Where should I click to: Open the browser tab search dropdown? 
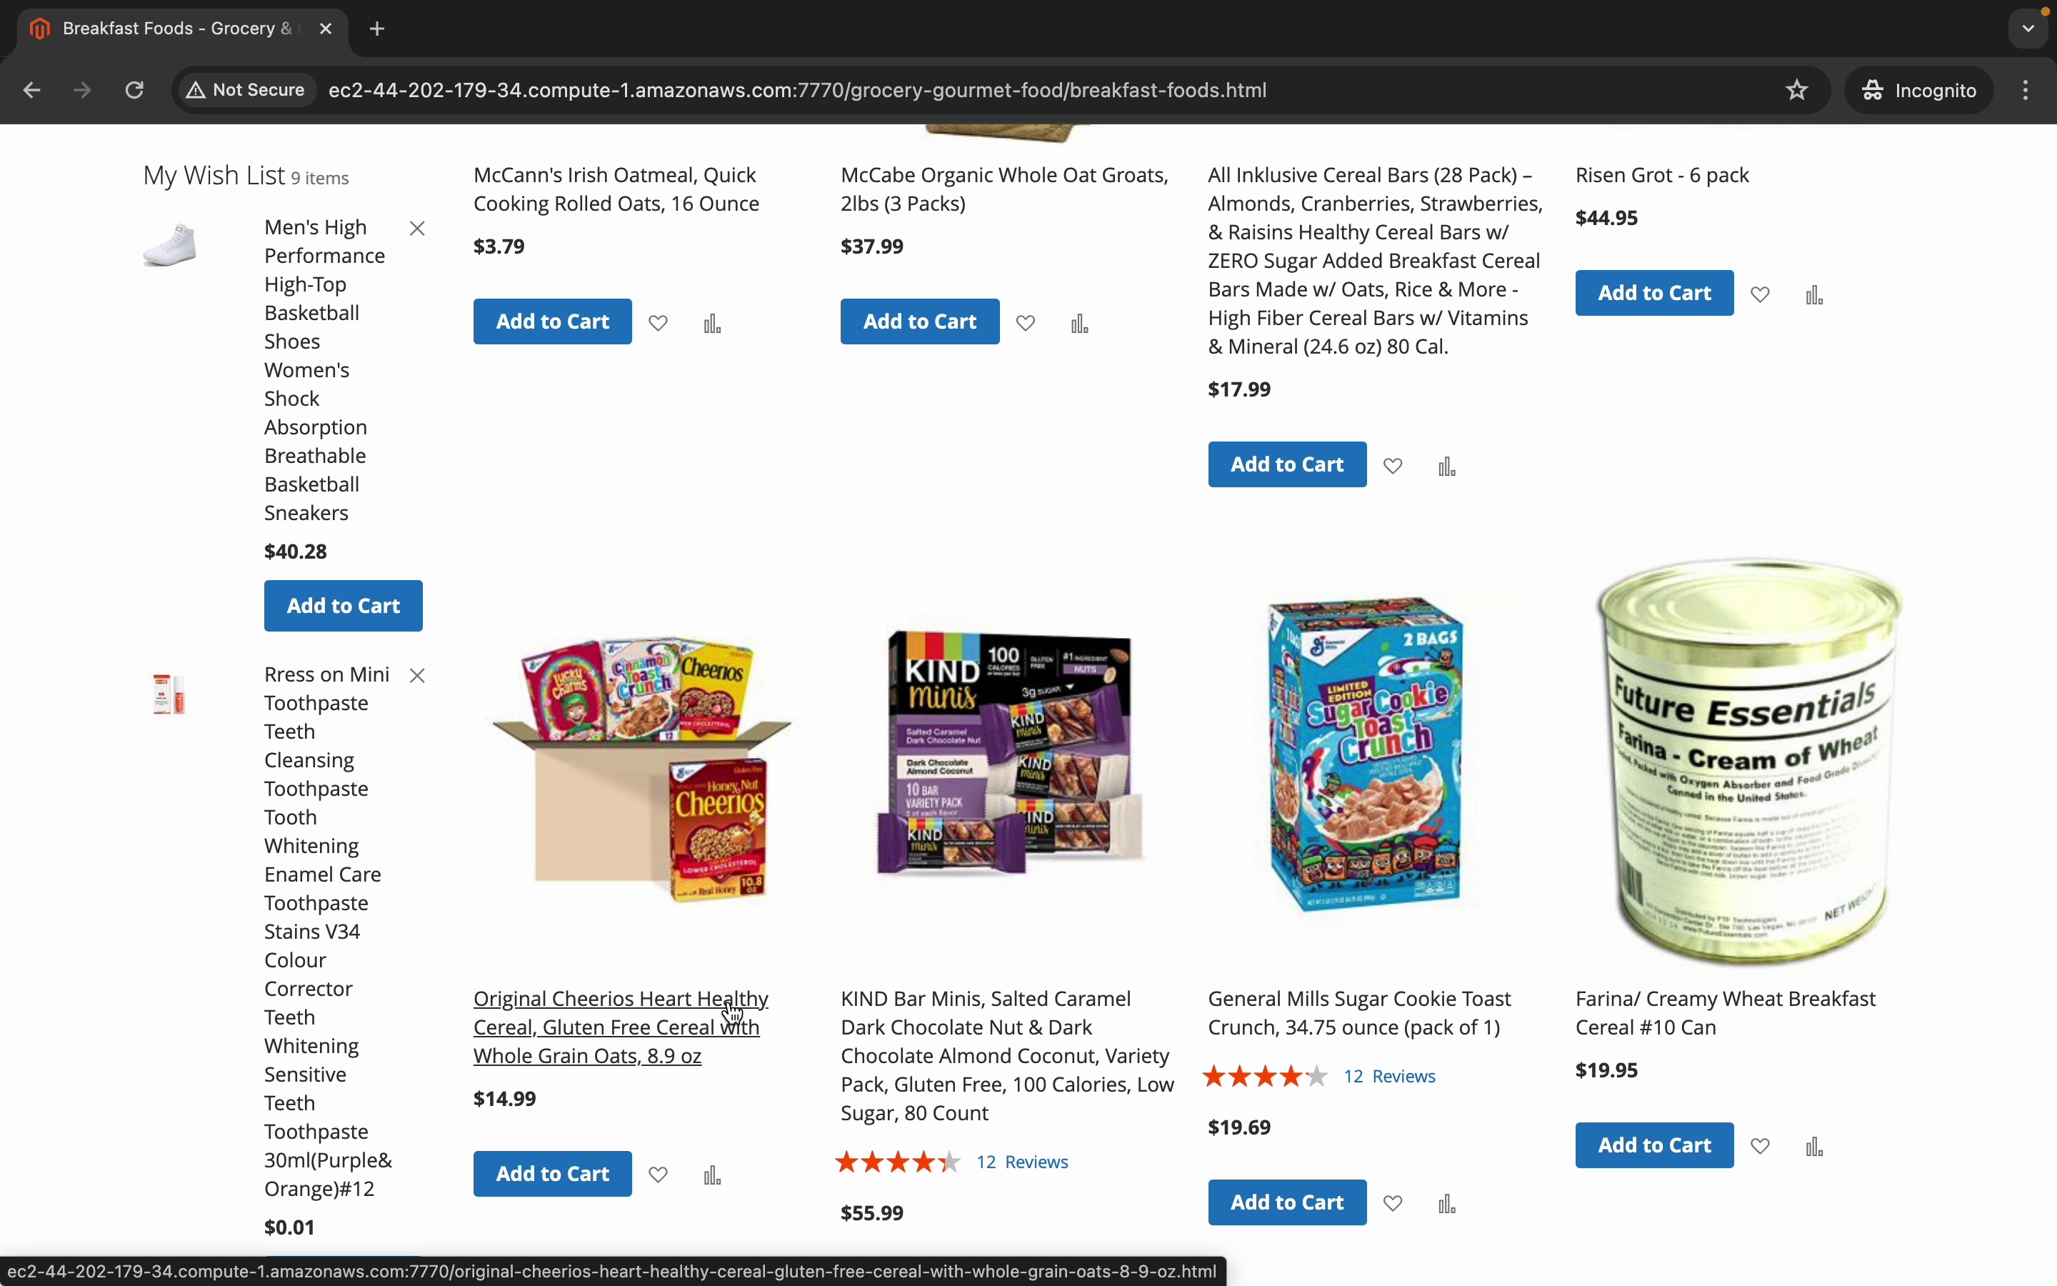[2029, 29]
